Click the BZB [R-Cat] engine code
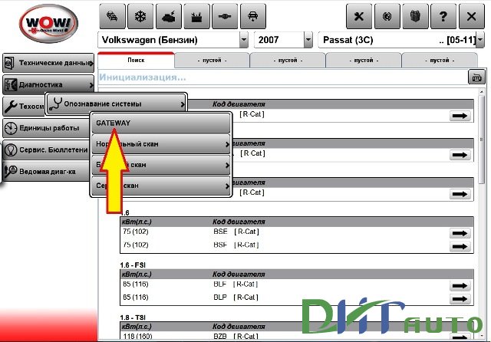 (236, 337)
